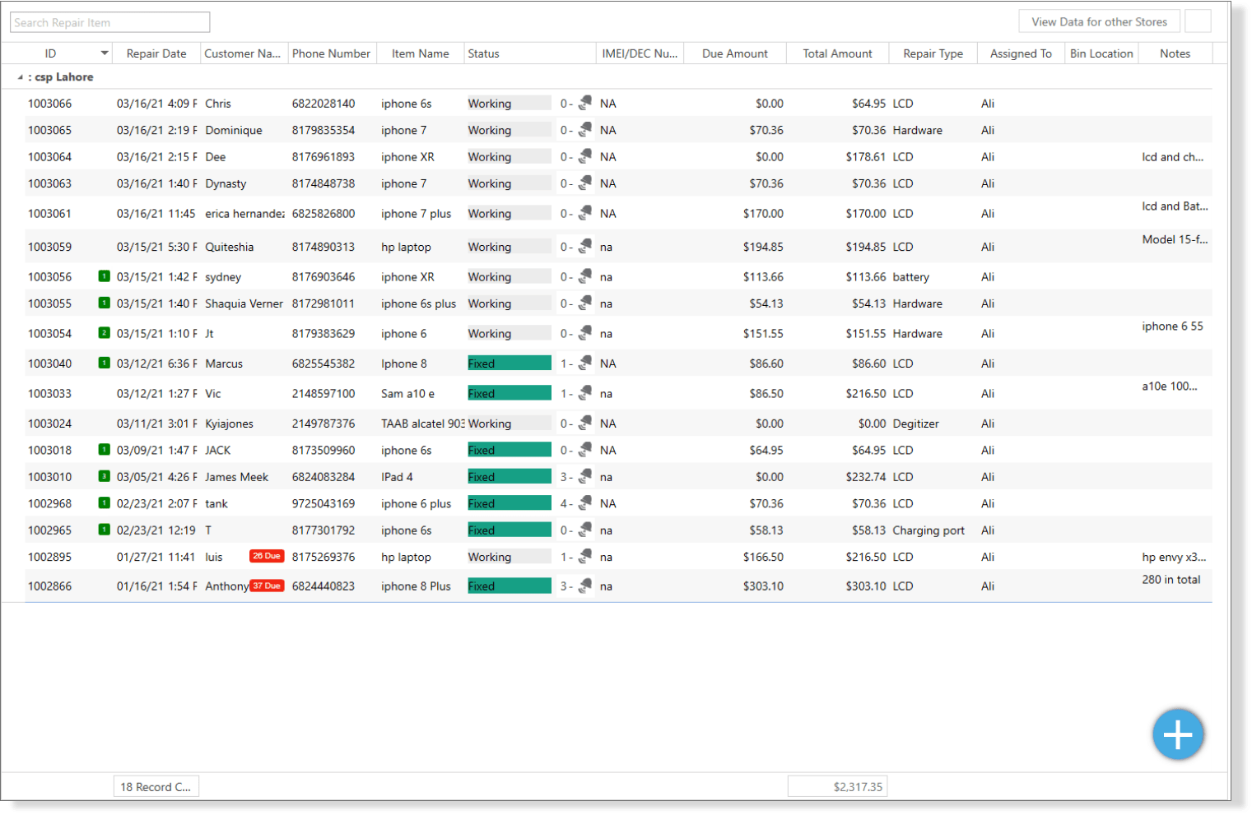1252x815 pixels.
Task: Collapse the csp Lahore group
Action: pos(20,77)
